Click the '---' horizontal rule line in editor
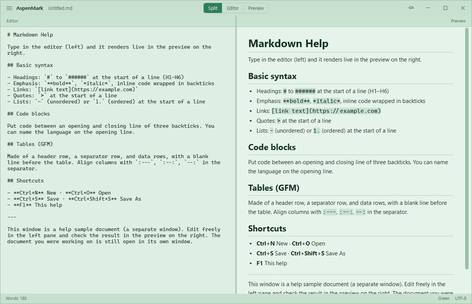 pos(12,217)
